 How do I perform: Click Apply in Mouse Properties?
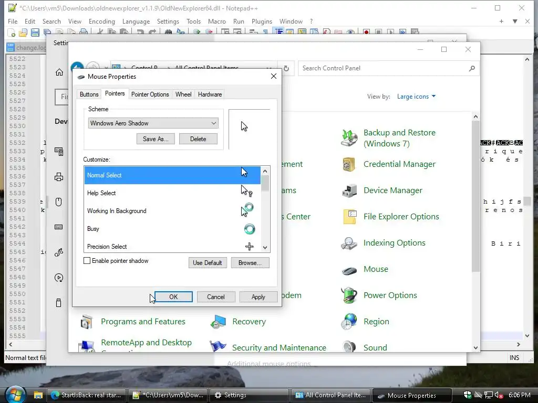click(x=258, y=297)
